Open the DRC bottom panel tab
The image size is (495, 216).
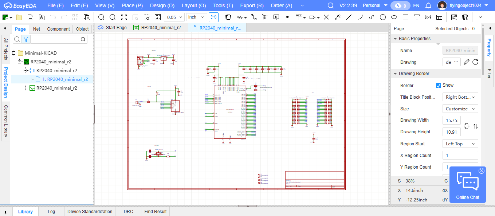(x=128, y=211)
